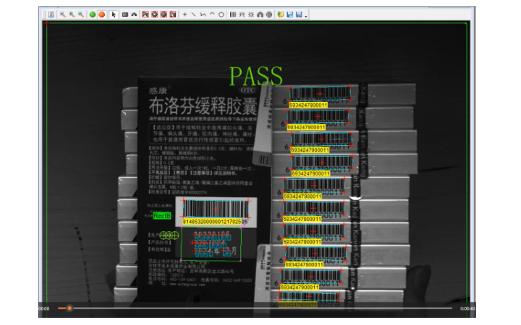Select the straight line tool
Viewport: 521px width, 325px height.
pyautogui.click(x=194, y=14)
